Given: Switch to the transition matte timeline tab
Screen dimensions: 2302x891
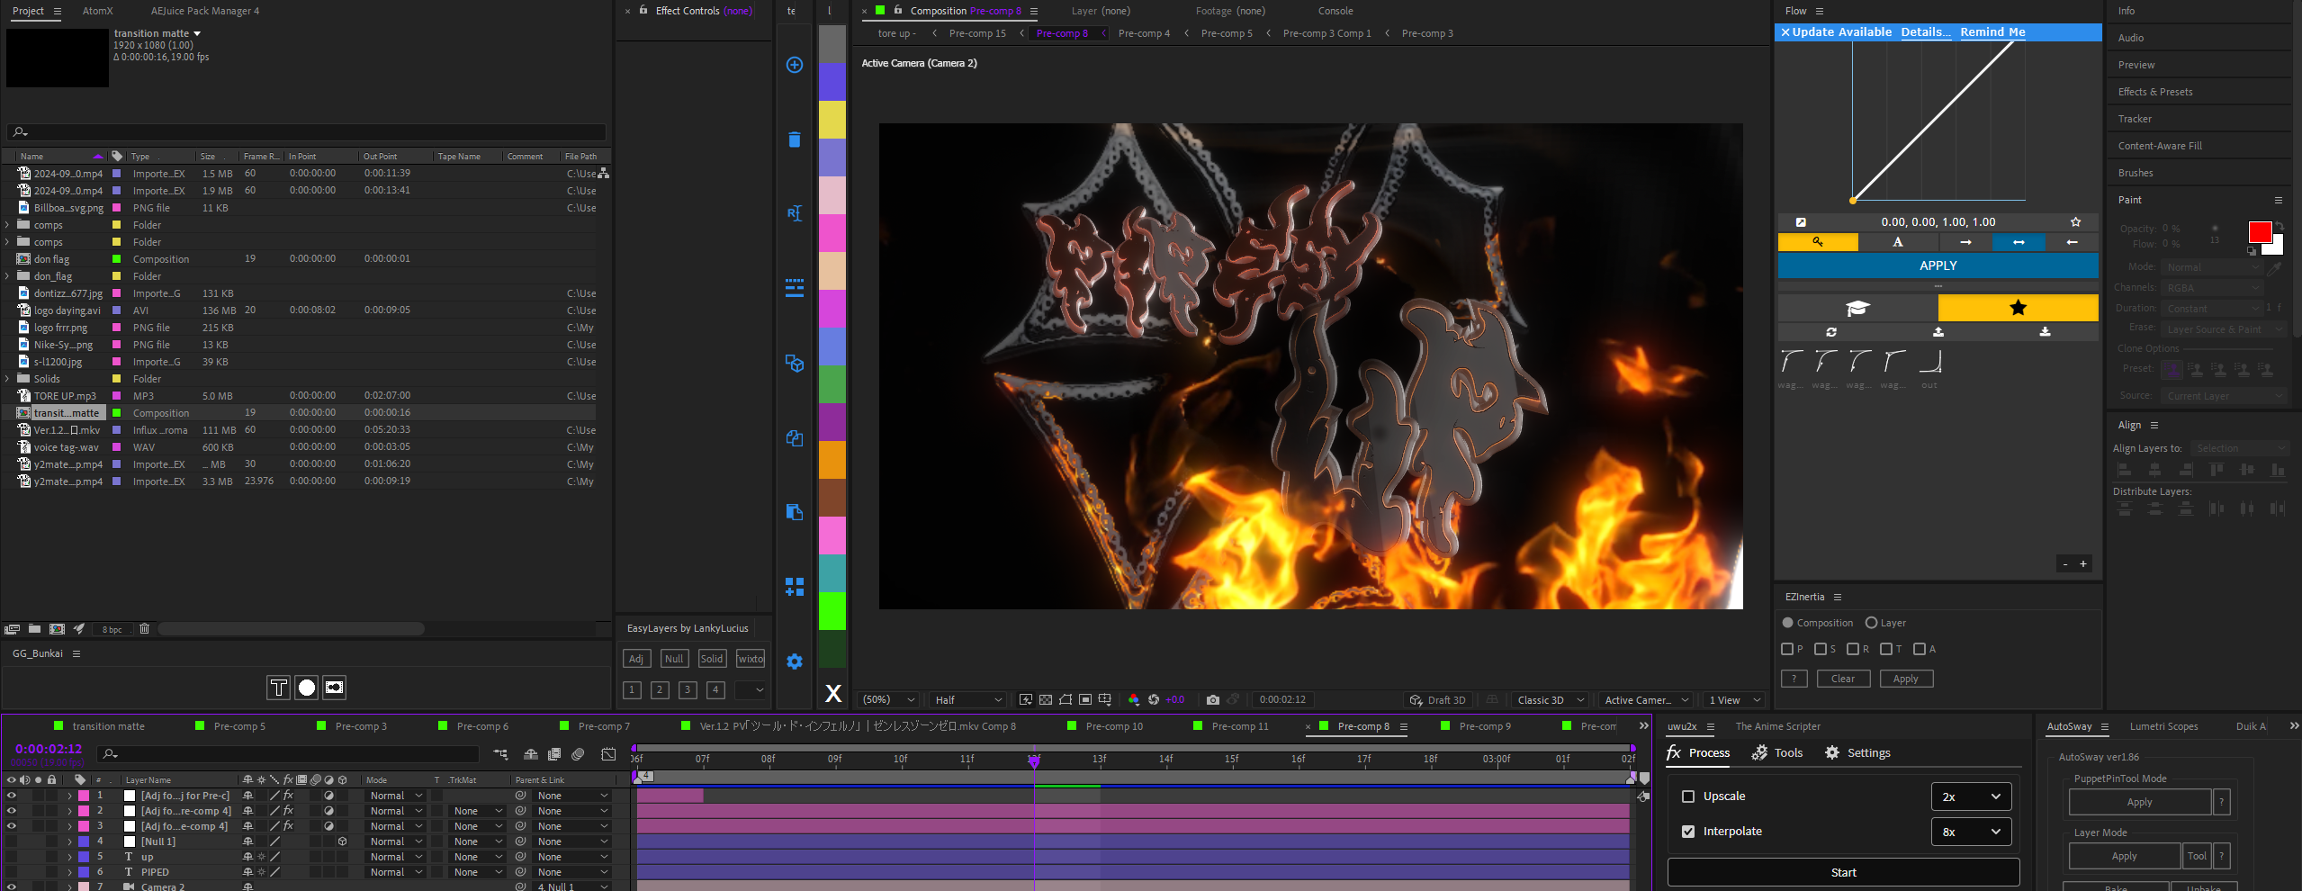Looking at the screenshot, I should pyautogui.click(x=108, y=726).
